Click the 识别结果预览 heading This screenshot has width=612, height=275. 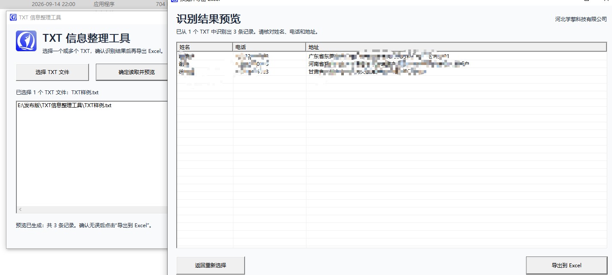(x=208, y=19)
